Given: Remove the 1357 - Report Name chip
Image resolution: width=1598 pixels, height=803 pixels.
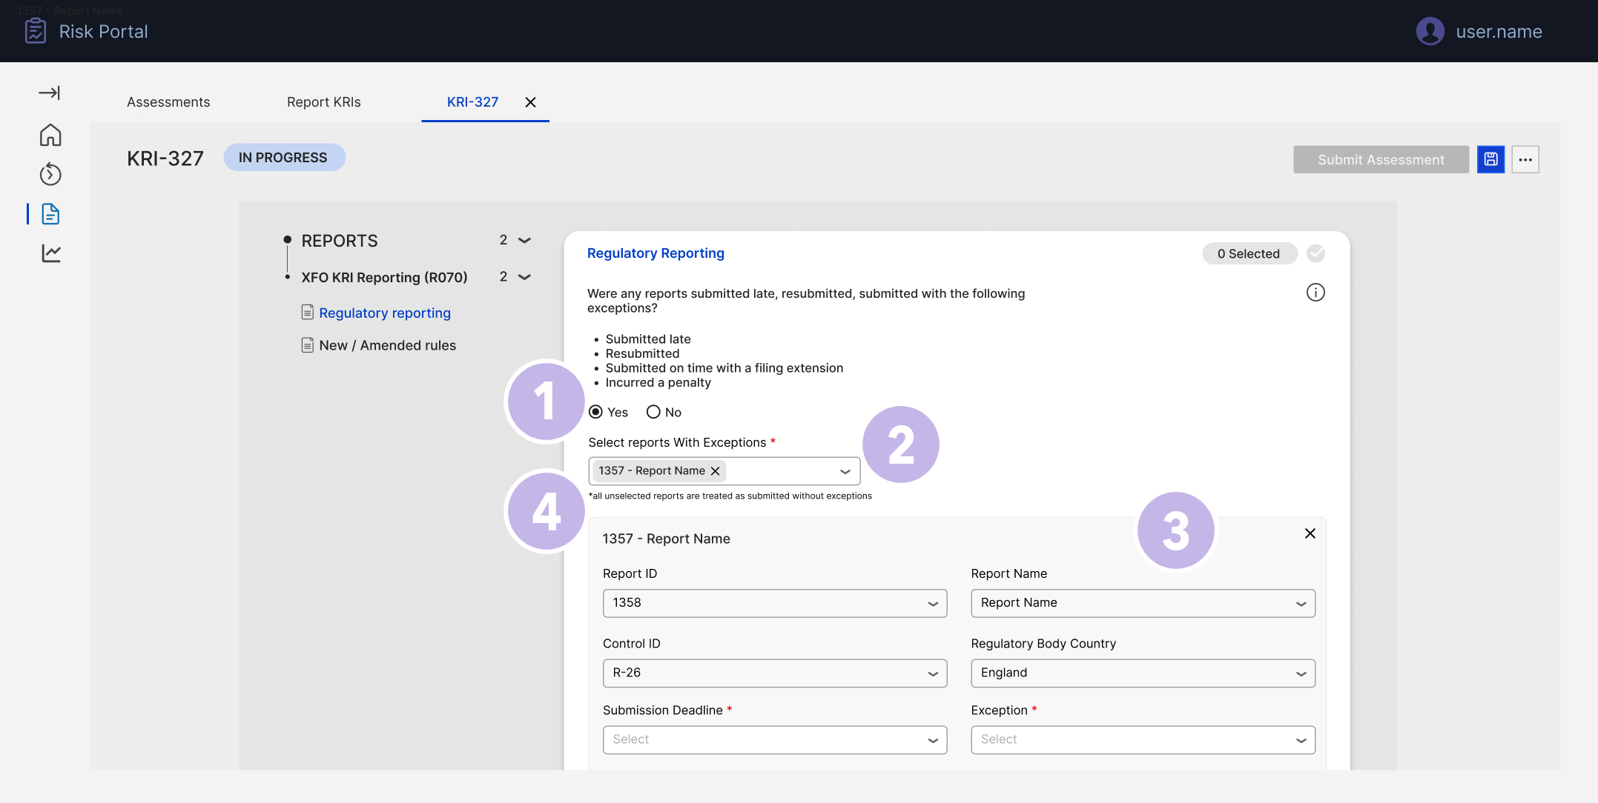Looking at the screenshot, I should coord(715,471).
